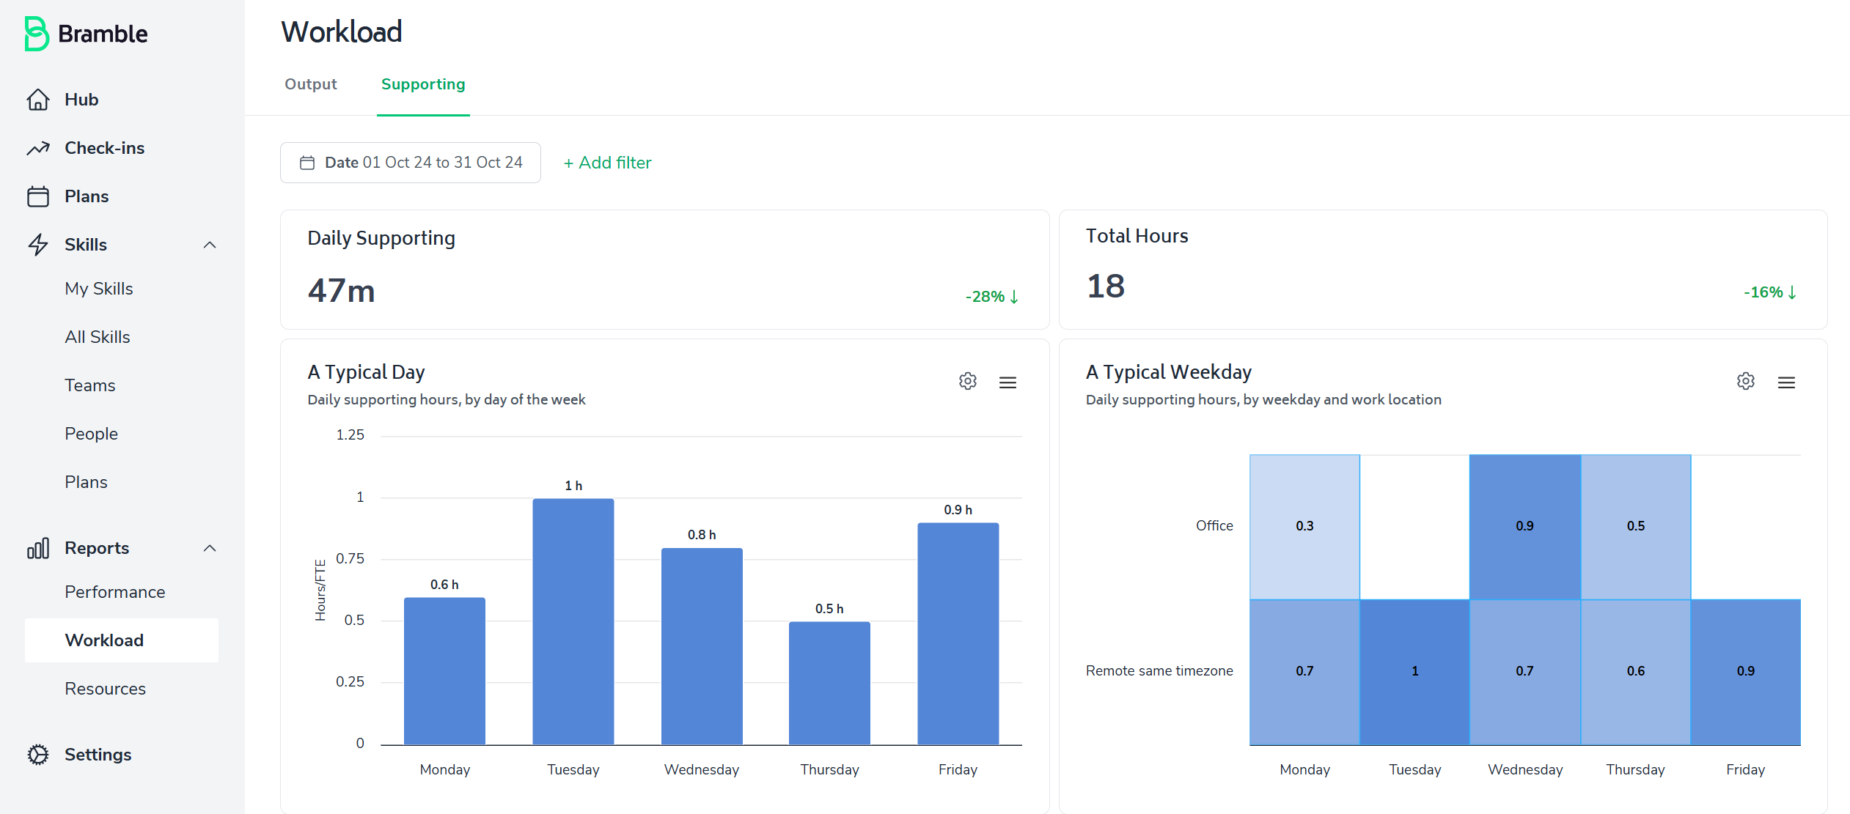Image resolution: width=1850 pixels, height=814 pixels.
Task: Open A Typical Day hamburger menu
Action: [x=1007, y=382]
